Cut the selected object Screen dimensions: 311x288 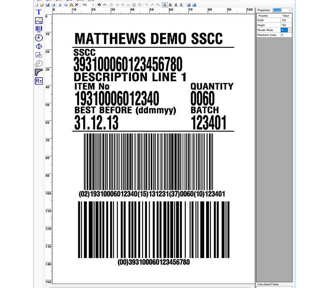click(x=60, y=5)
